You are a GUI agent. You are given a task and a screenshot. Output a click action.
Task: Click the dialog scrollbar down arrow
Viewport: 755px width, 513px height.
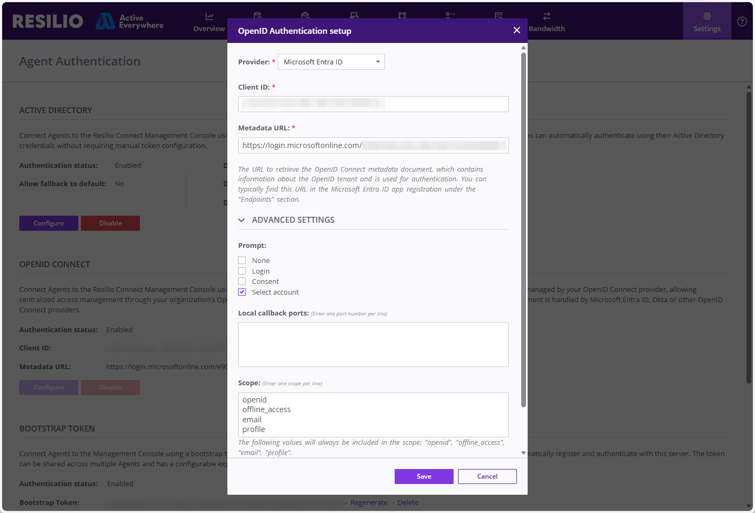point(523,453)
